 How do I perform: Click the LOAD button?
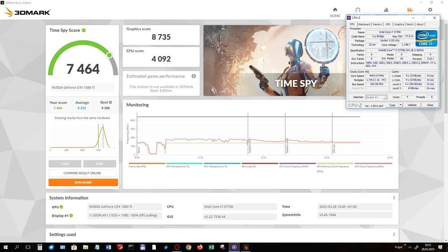pyautogui.click(x=65, y=164)
